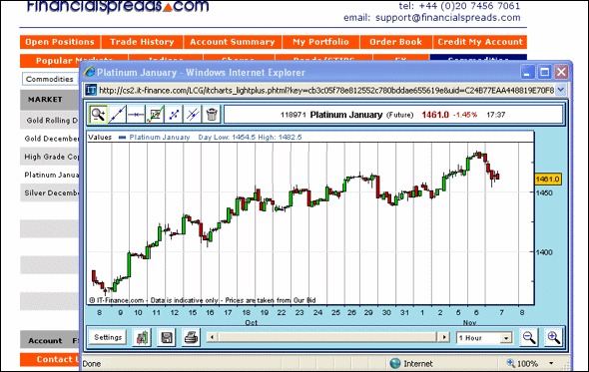Select the trend line drawing tool

117,114
